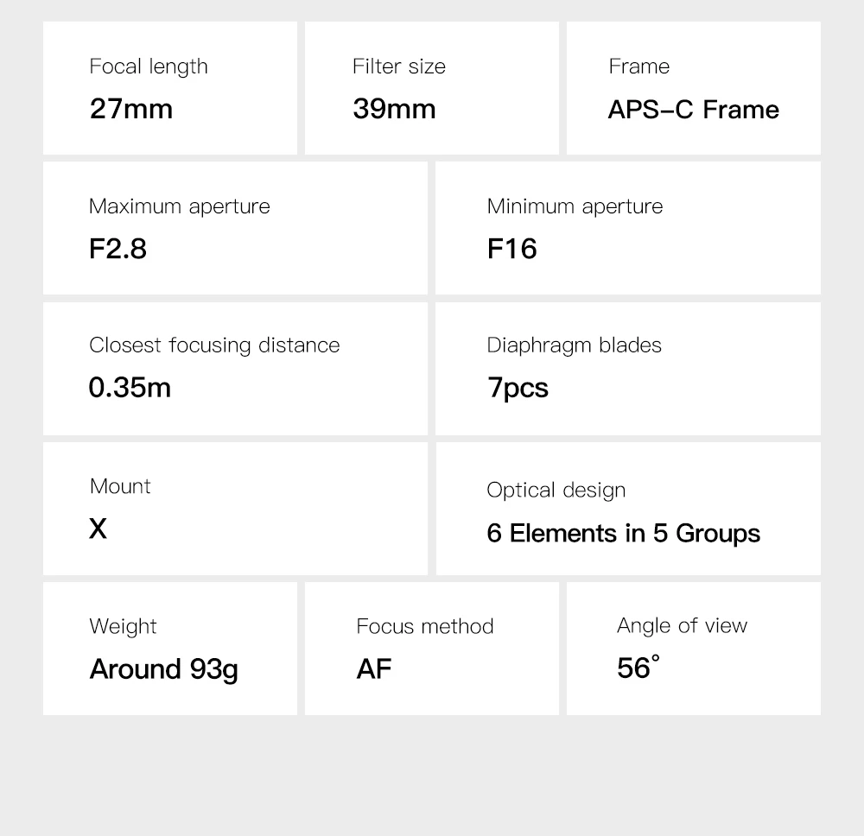Select the 7pcs blades value
This screenshot has width=864, height=836.
[518, 388]
